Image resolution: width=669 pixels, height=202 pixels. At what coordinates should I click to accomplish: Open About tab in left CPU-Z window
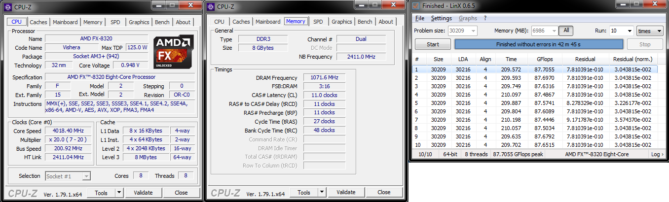pyautogui.click(x=183, y=22)
